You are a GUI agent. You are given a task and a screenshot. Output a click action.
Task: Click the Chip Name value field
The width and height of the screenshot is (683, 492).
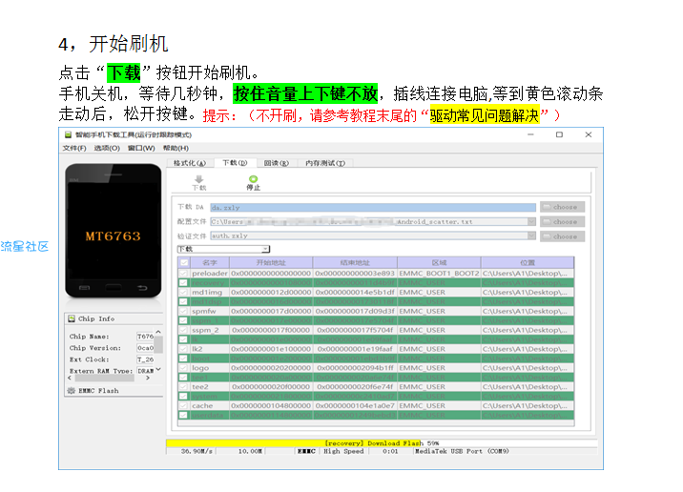click(145, 337)
